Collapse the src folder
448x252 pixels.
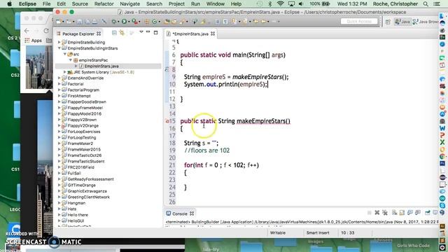tap(65, 54)
